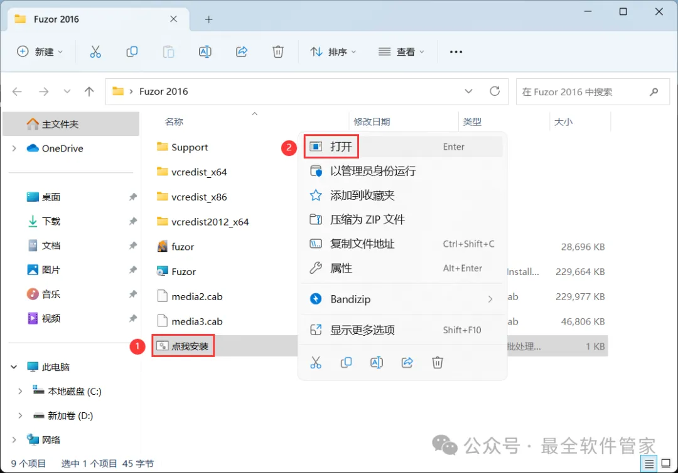This screenshot has width=678, height=473.
Task: Open 下载 in the sidebar
Action: (51, 221)
